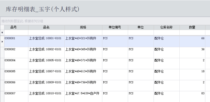Image resolution: width=210 pixels, height=102 pixels.
Task: Click the row selector for 0300006
Action: [x=2, y=86]
